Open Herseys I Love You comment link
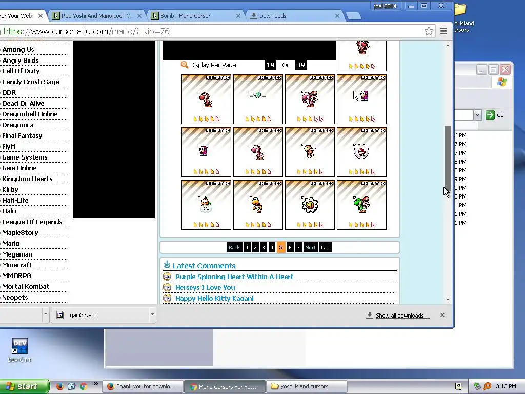525x394 pixels. pos(205,287)
